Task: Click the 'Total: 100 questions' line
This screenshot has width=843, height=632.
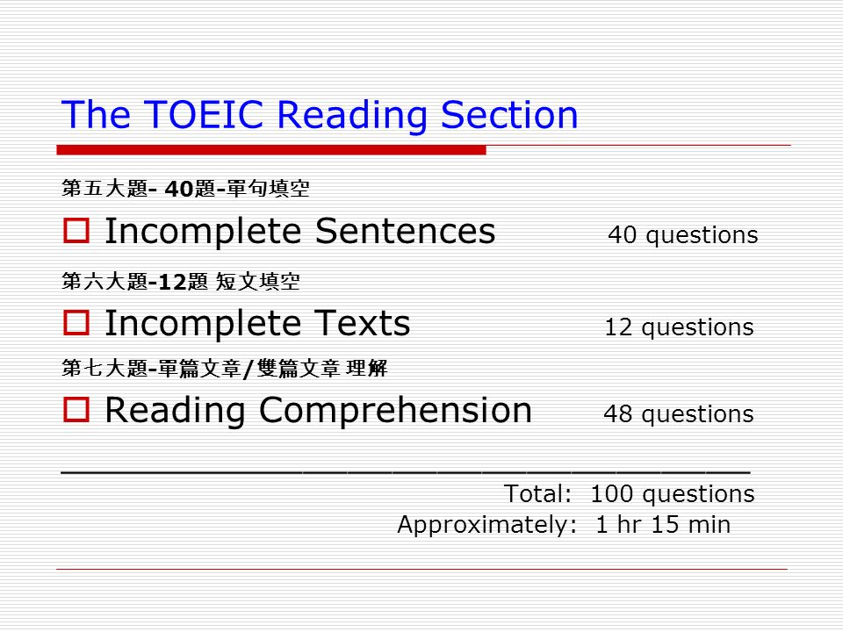Action: [629, 494]
